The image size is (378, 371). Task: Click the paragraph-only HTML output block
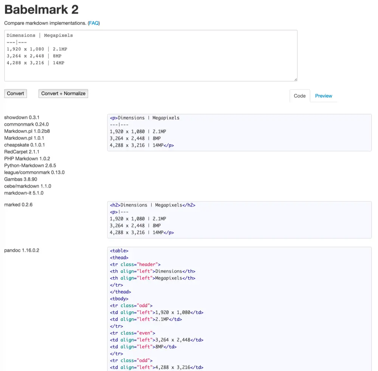coord(239,133)
